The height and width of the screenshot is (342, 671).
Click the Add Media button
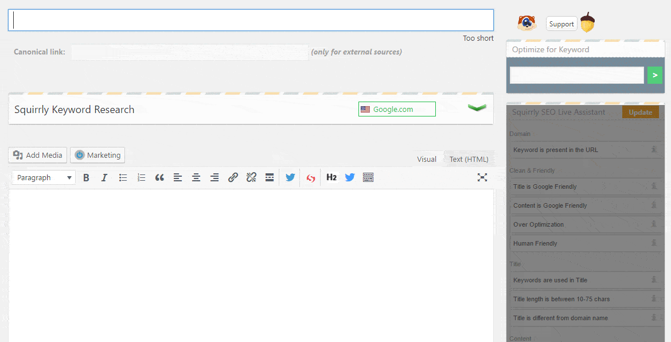point(38,155)
